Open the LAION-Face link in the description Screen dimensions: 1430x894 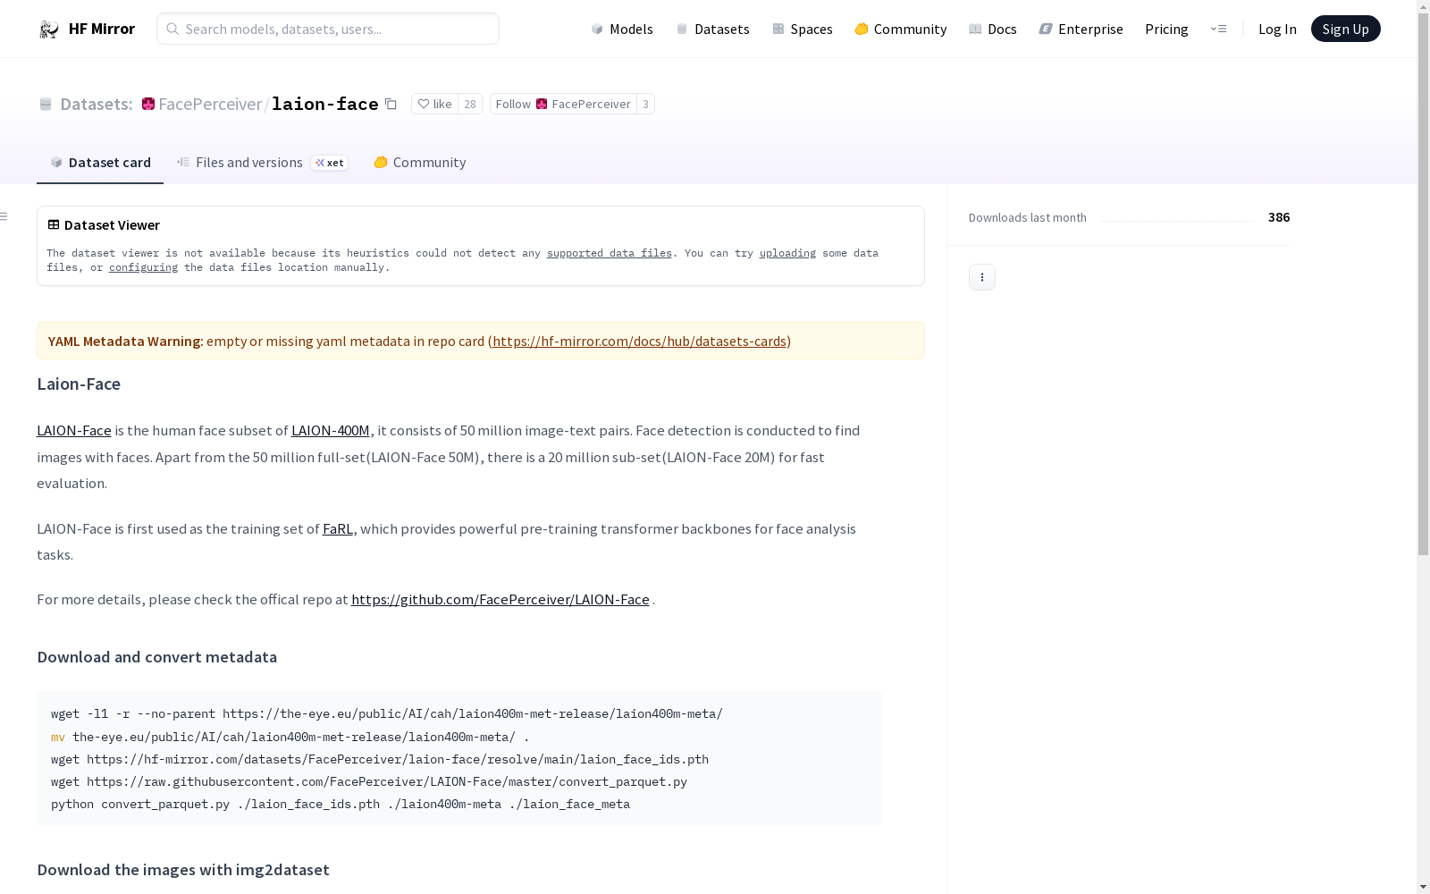pyautogui.click(x=74, y=430)
